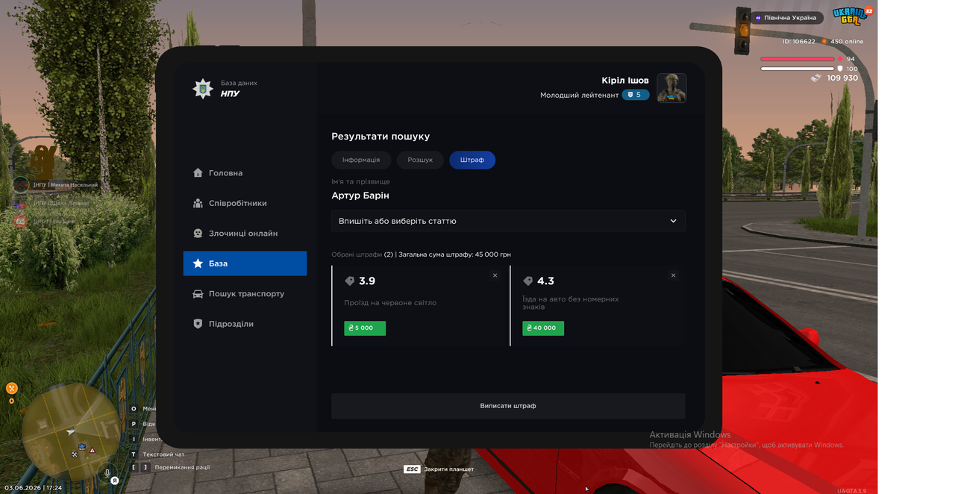Switch to the Розшук tab

click(420, 160)
